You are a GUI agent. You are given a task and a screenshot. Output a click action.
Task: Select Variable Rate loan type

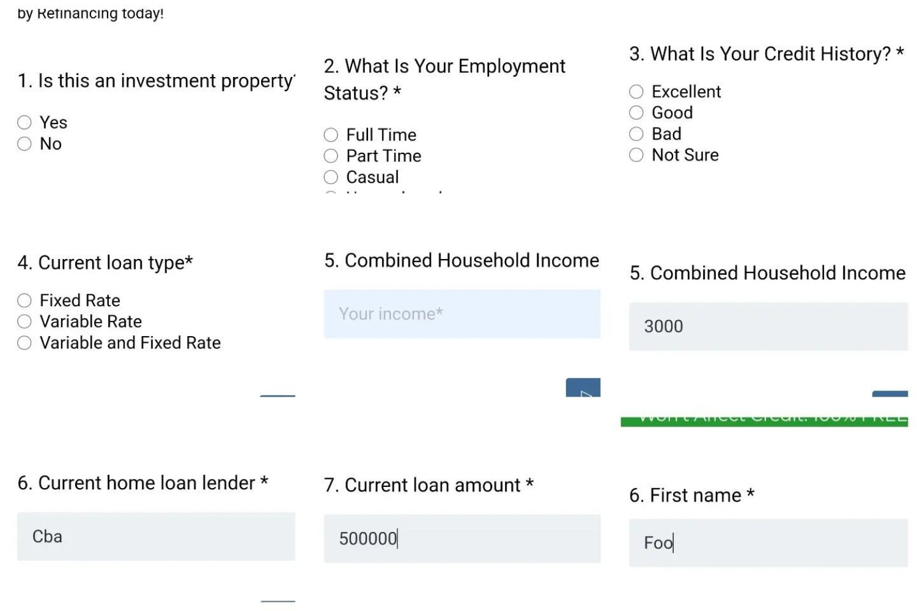point(24,322)
